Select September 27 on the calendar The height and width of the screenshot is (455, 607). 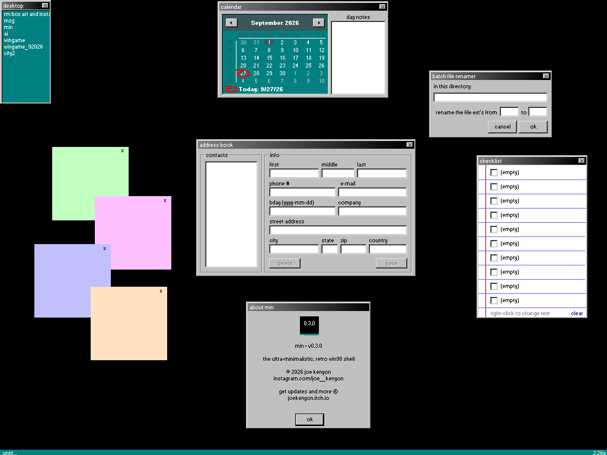tap(243, 73)
